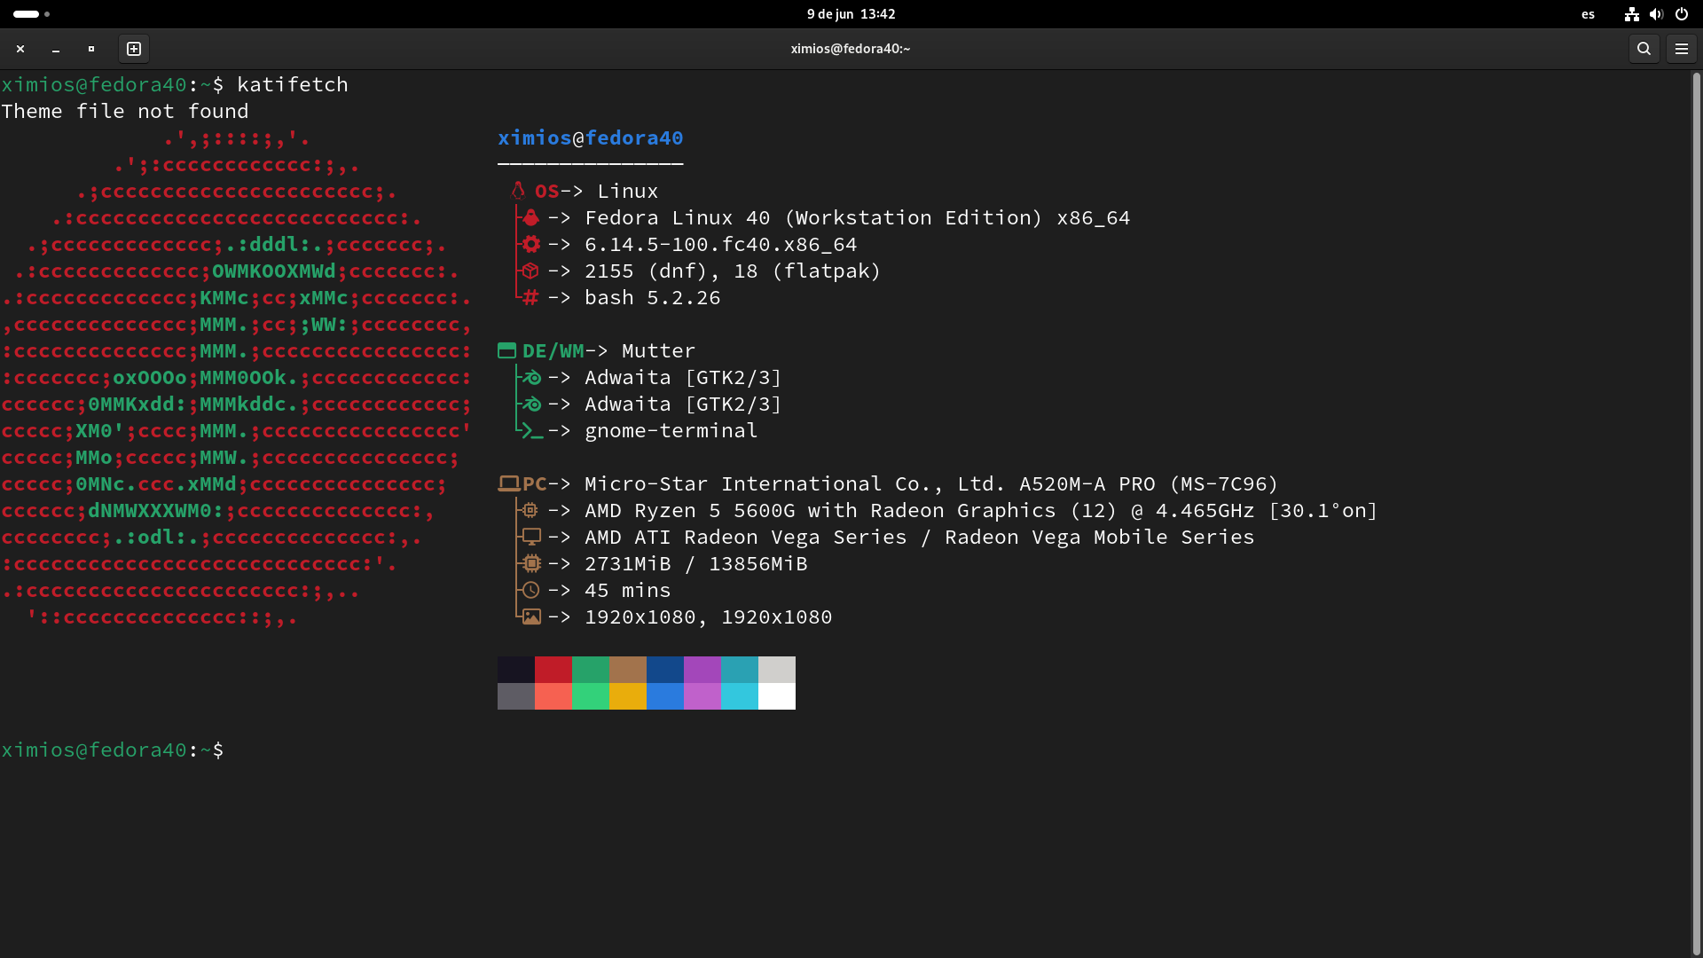Click the power icon in the top bar
Viewport: 1703px width, 958px height.
pyautogui.click(x=1681, y=14)
